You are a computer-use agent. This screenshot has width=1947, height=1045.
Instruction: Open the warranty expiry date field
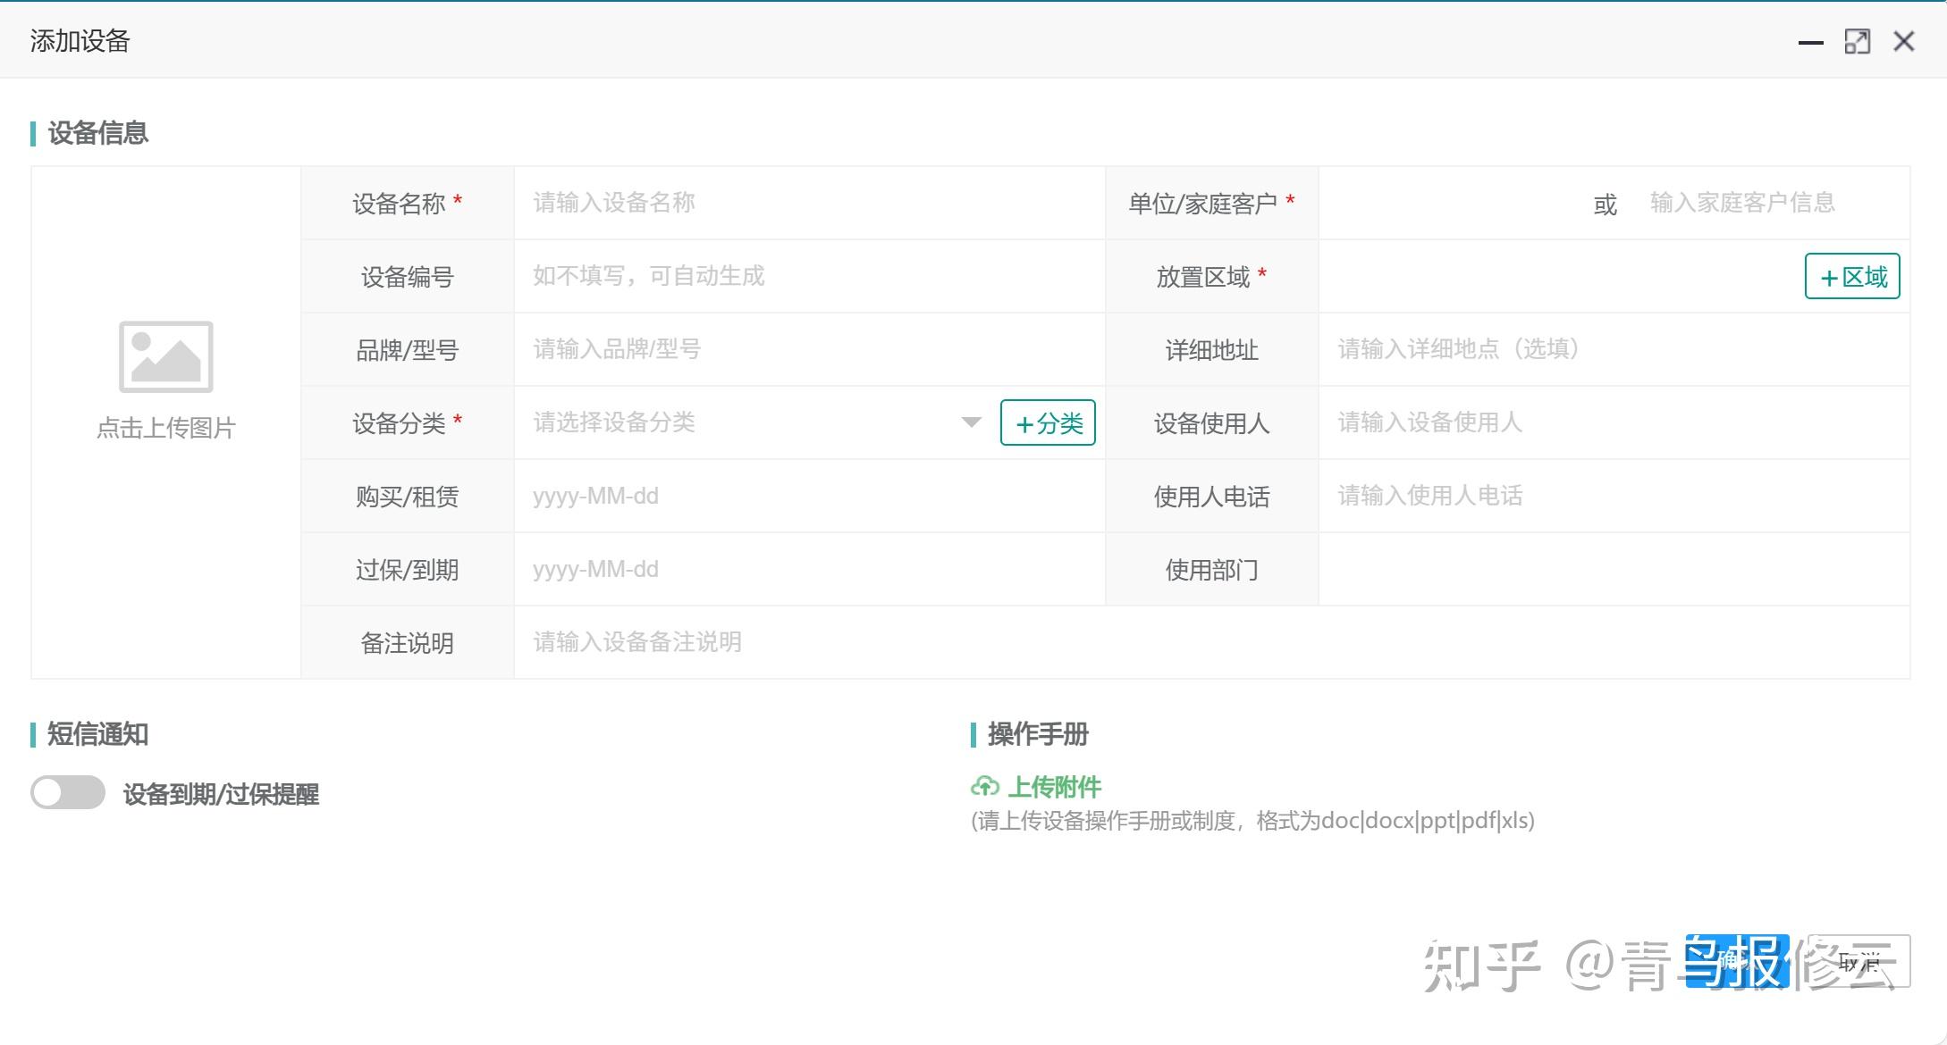pos(808,569)
